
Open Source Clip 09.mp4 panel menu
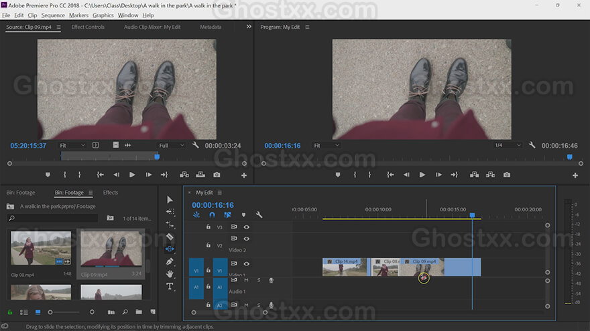[59, 27]
